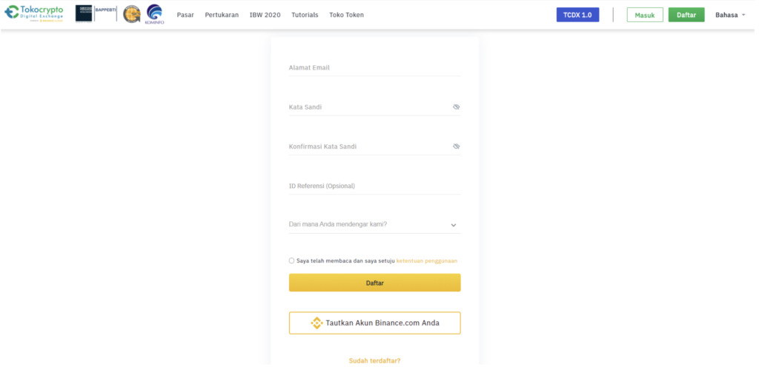Open the IBW 2020 page
Image resolution: width=759 pixels, height=384 pixels.
(265, 15)
